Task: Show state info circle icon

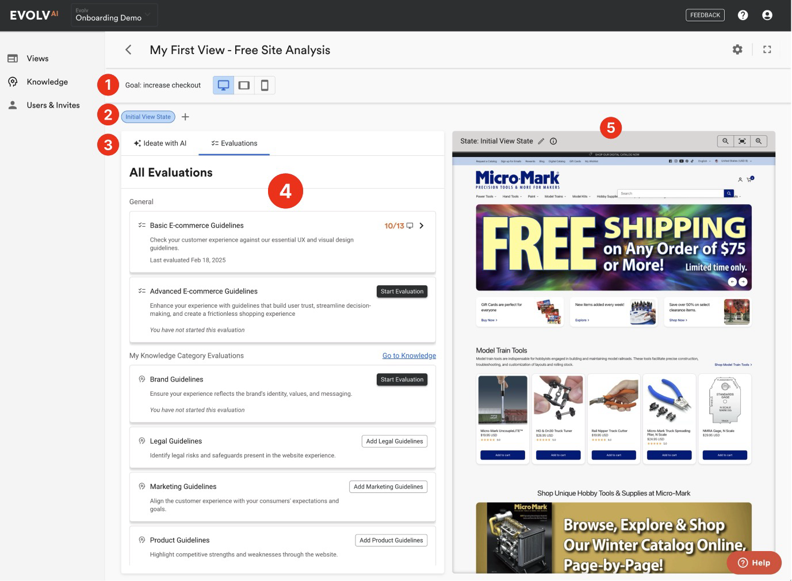Action: pos(553,141)
